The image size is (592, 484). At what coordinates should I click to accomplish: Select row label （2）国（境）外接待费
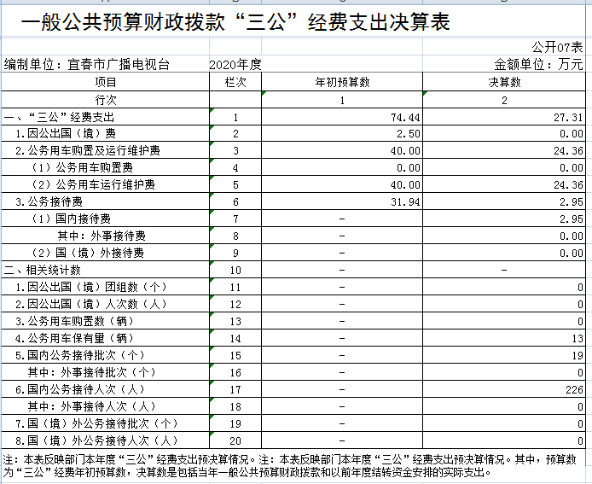point(88,253)
